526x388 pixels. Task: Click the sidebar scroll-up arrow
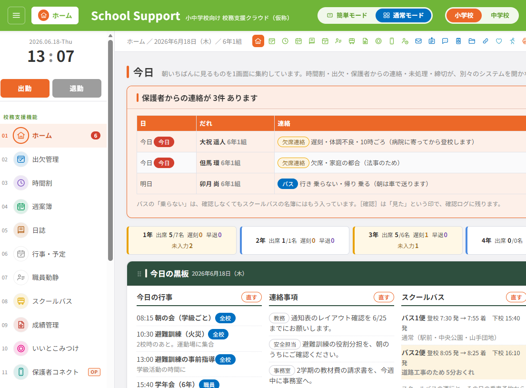pos(110,36)
